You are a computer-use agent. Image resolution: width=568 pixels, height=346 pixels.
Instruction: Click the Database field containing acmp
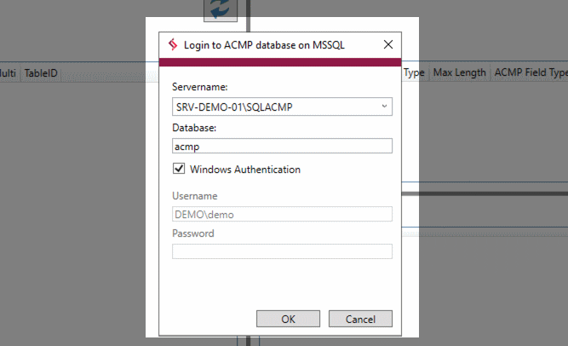[x=282, y=146]
